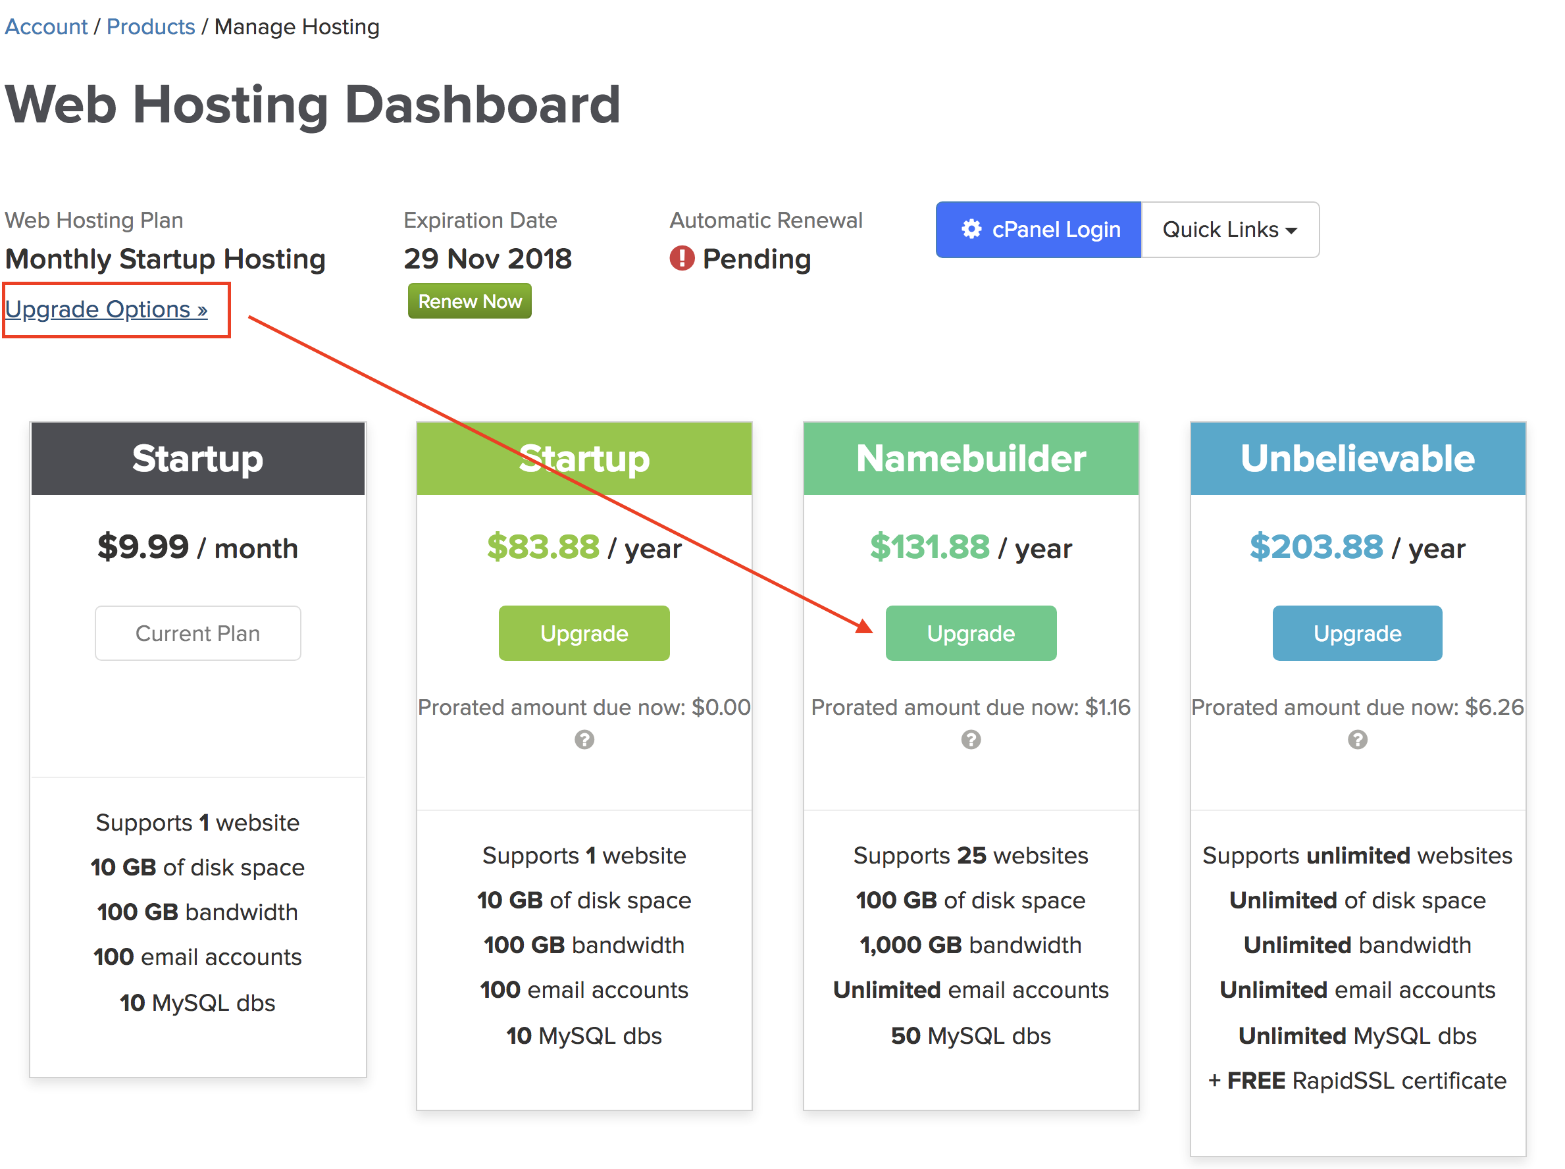Navigate to Products via breadcrumb
This screenshot has height=1169, width=1565.
(x=151, y=26)
